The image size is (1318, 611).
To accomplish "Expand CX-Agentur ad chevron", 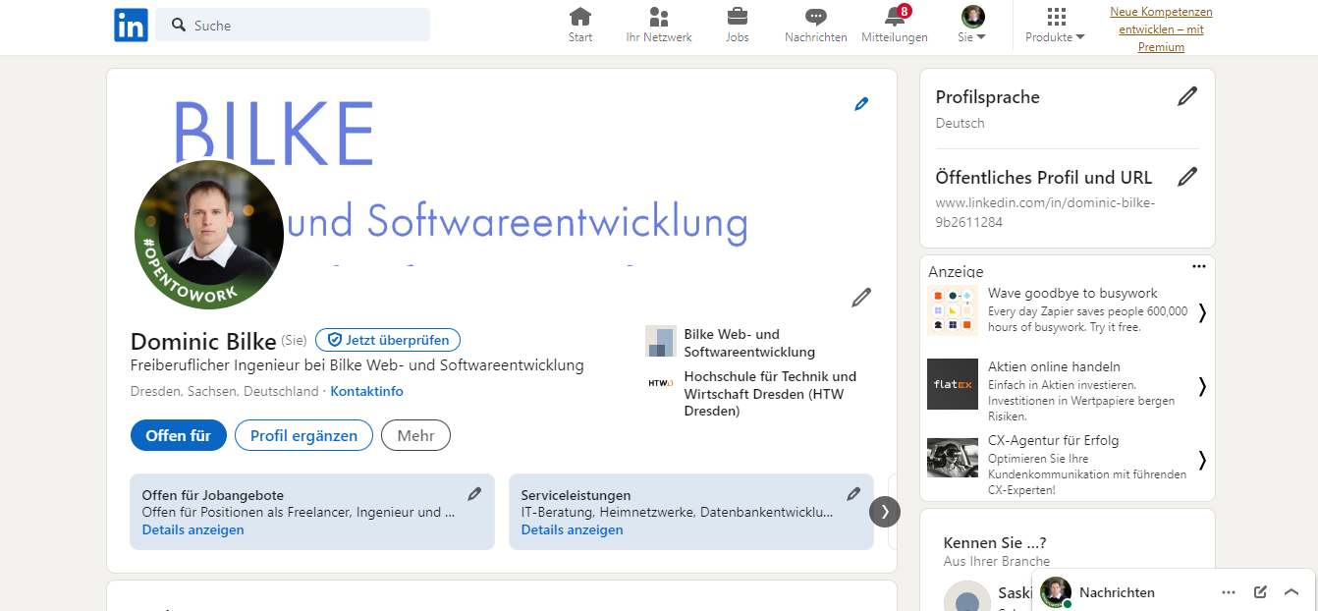I will click(x=1202, y=460).
